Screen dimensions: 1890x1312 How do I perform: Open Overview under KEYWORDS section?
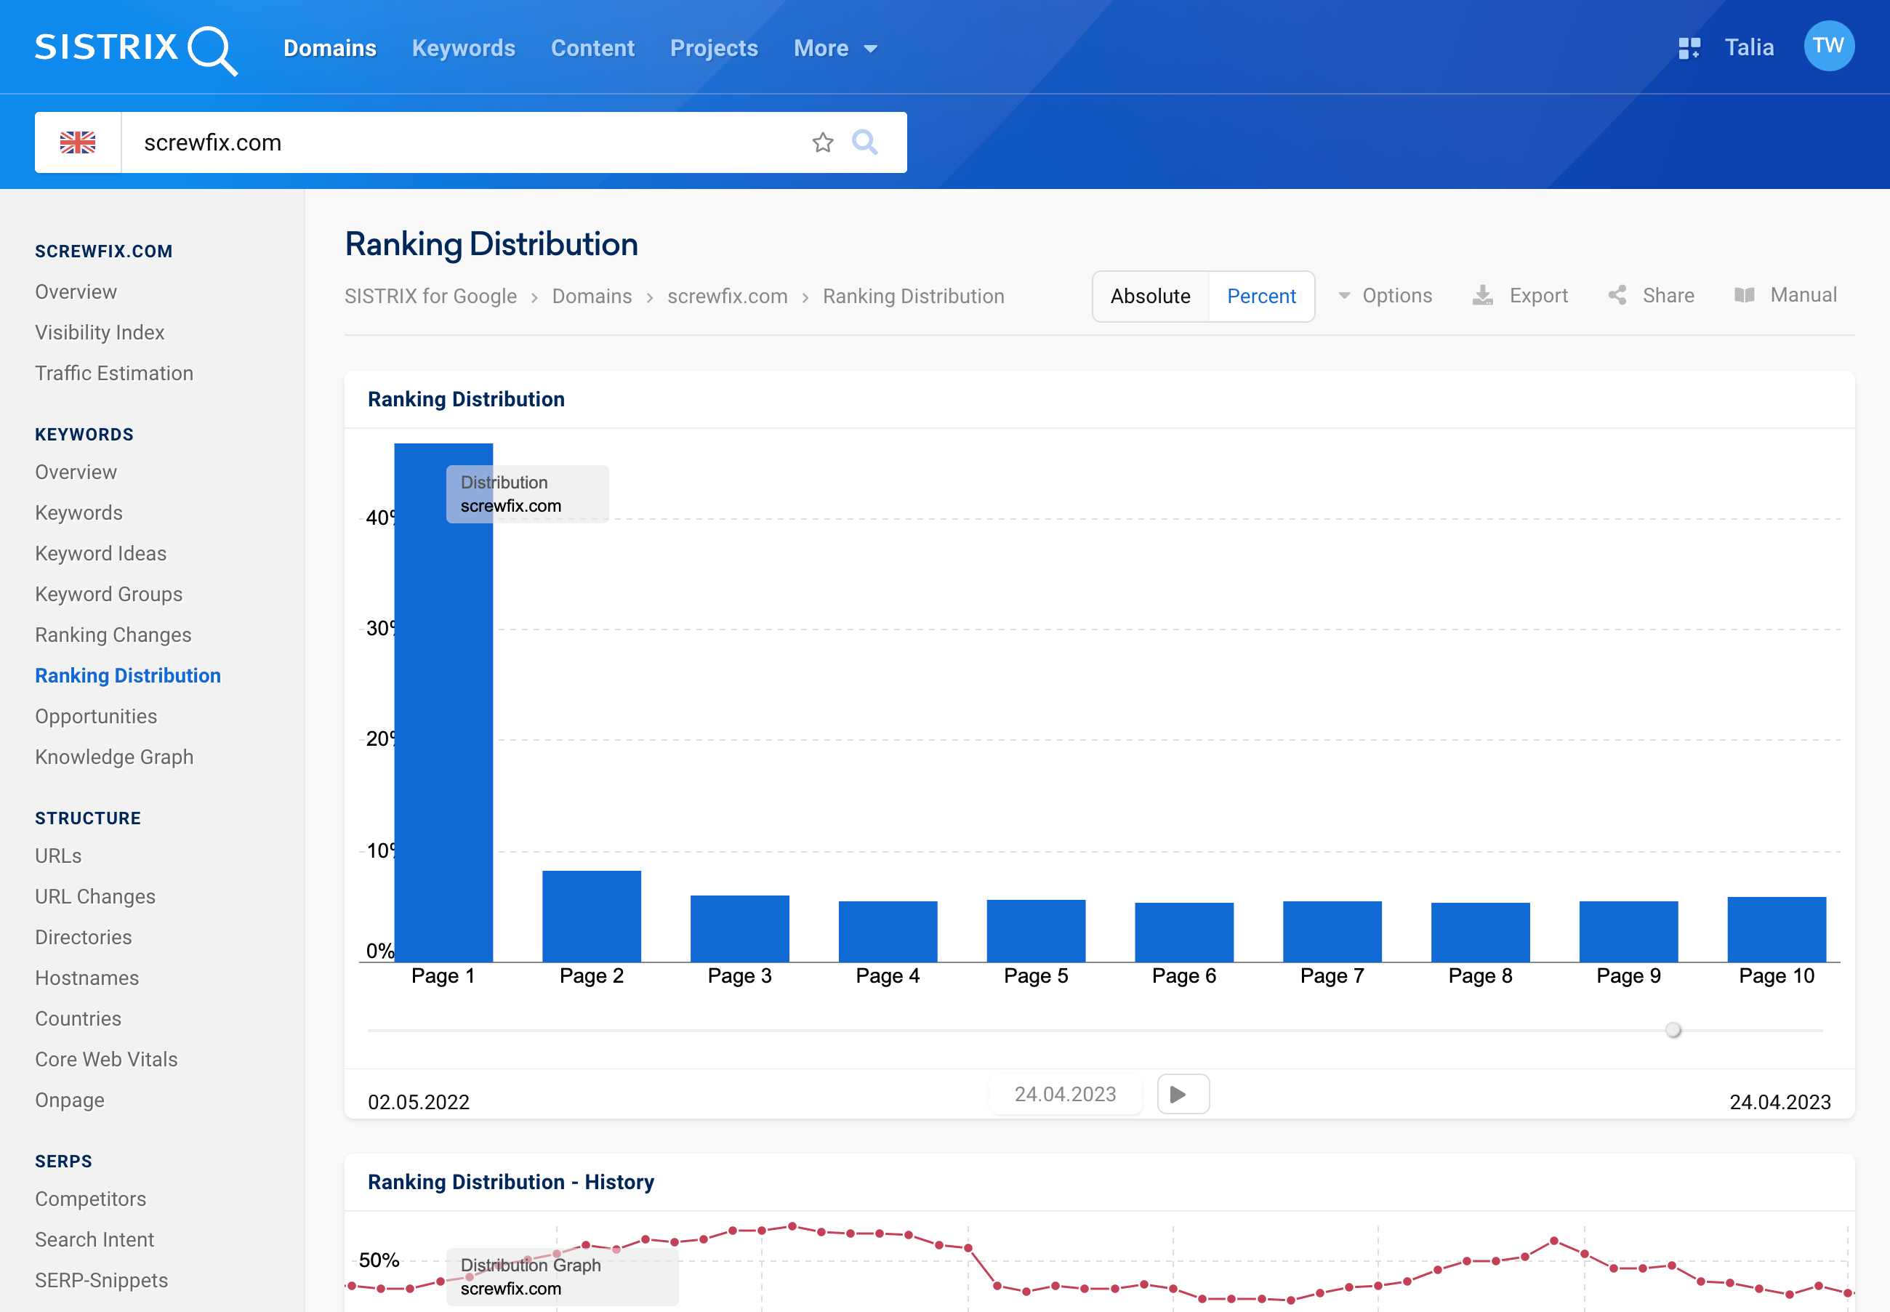[76, 472]
